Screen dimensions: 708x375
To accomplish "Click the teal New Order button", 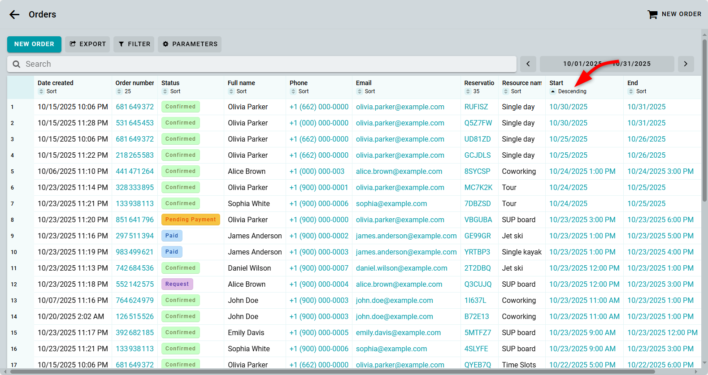I will (x=34, y=44).
